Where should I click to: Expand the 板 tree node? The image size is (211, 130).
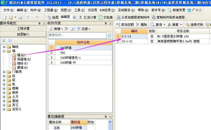(4, 84)
